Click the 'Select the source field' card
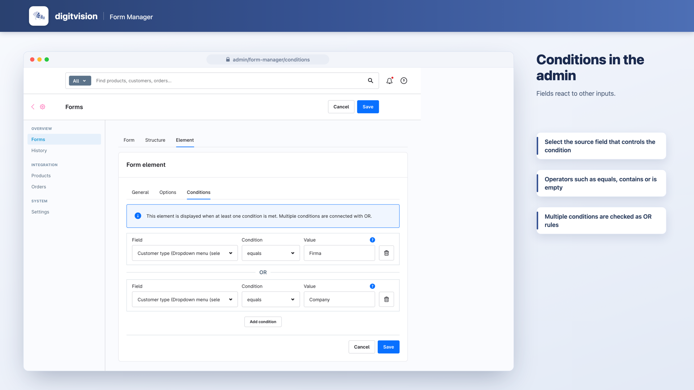The width and height of the screenshot is (694, 390). tap(601, 146)
